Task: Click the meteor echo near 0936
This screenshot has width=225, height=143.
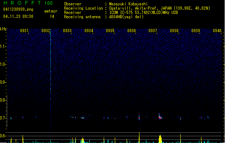Action: 139,117
